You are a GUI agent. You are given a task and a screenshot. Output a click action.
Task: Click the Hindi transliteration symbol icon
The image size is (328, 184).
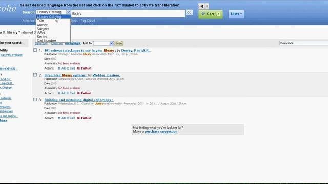pyautogui.click(x=201, y=6)
